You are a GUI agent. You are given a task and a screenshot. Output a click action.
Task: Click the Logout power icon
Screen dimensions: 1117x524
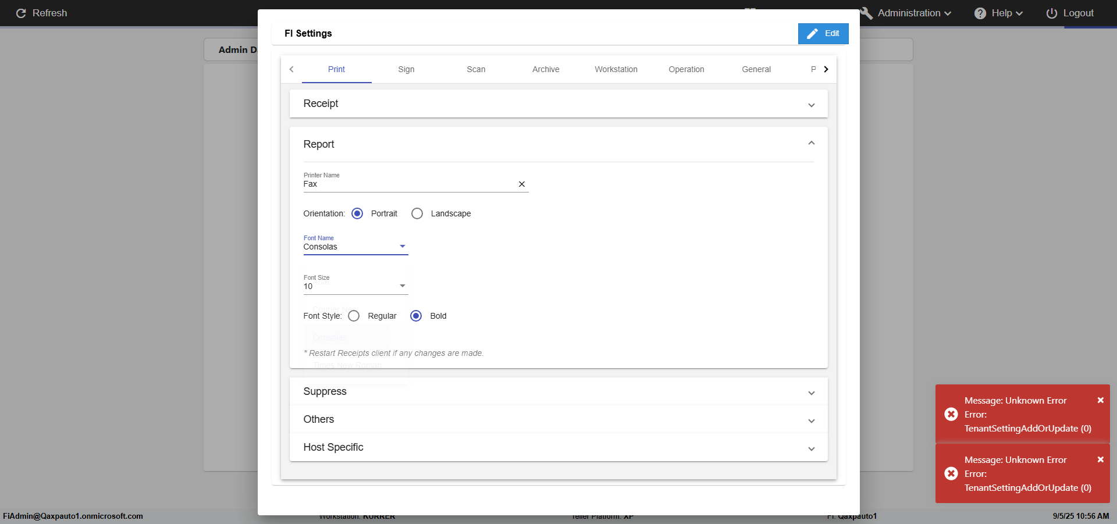pyautogui.click(x=1051, y=13)
